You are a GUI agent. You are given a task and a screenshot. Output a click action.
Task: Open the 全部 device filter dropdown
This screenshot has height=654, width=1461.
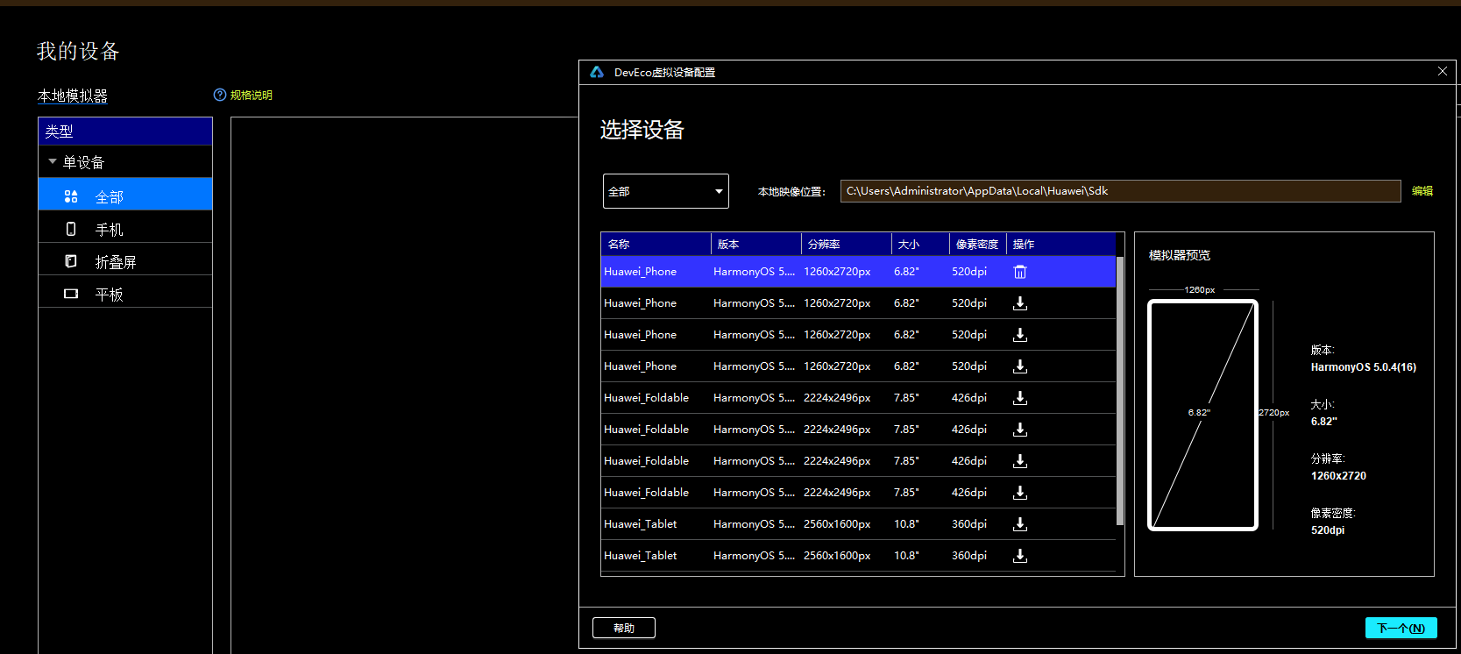click(x=666, y=191)
